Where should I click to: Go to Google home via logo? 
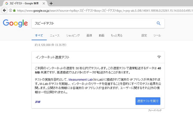coord(15,23)
